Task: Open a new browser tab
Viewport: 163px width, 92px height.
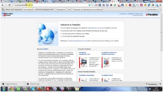Action: [146, 2]
